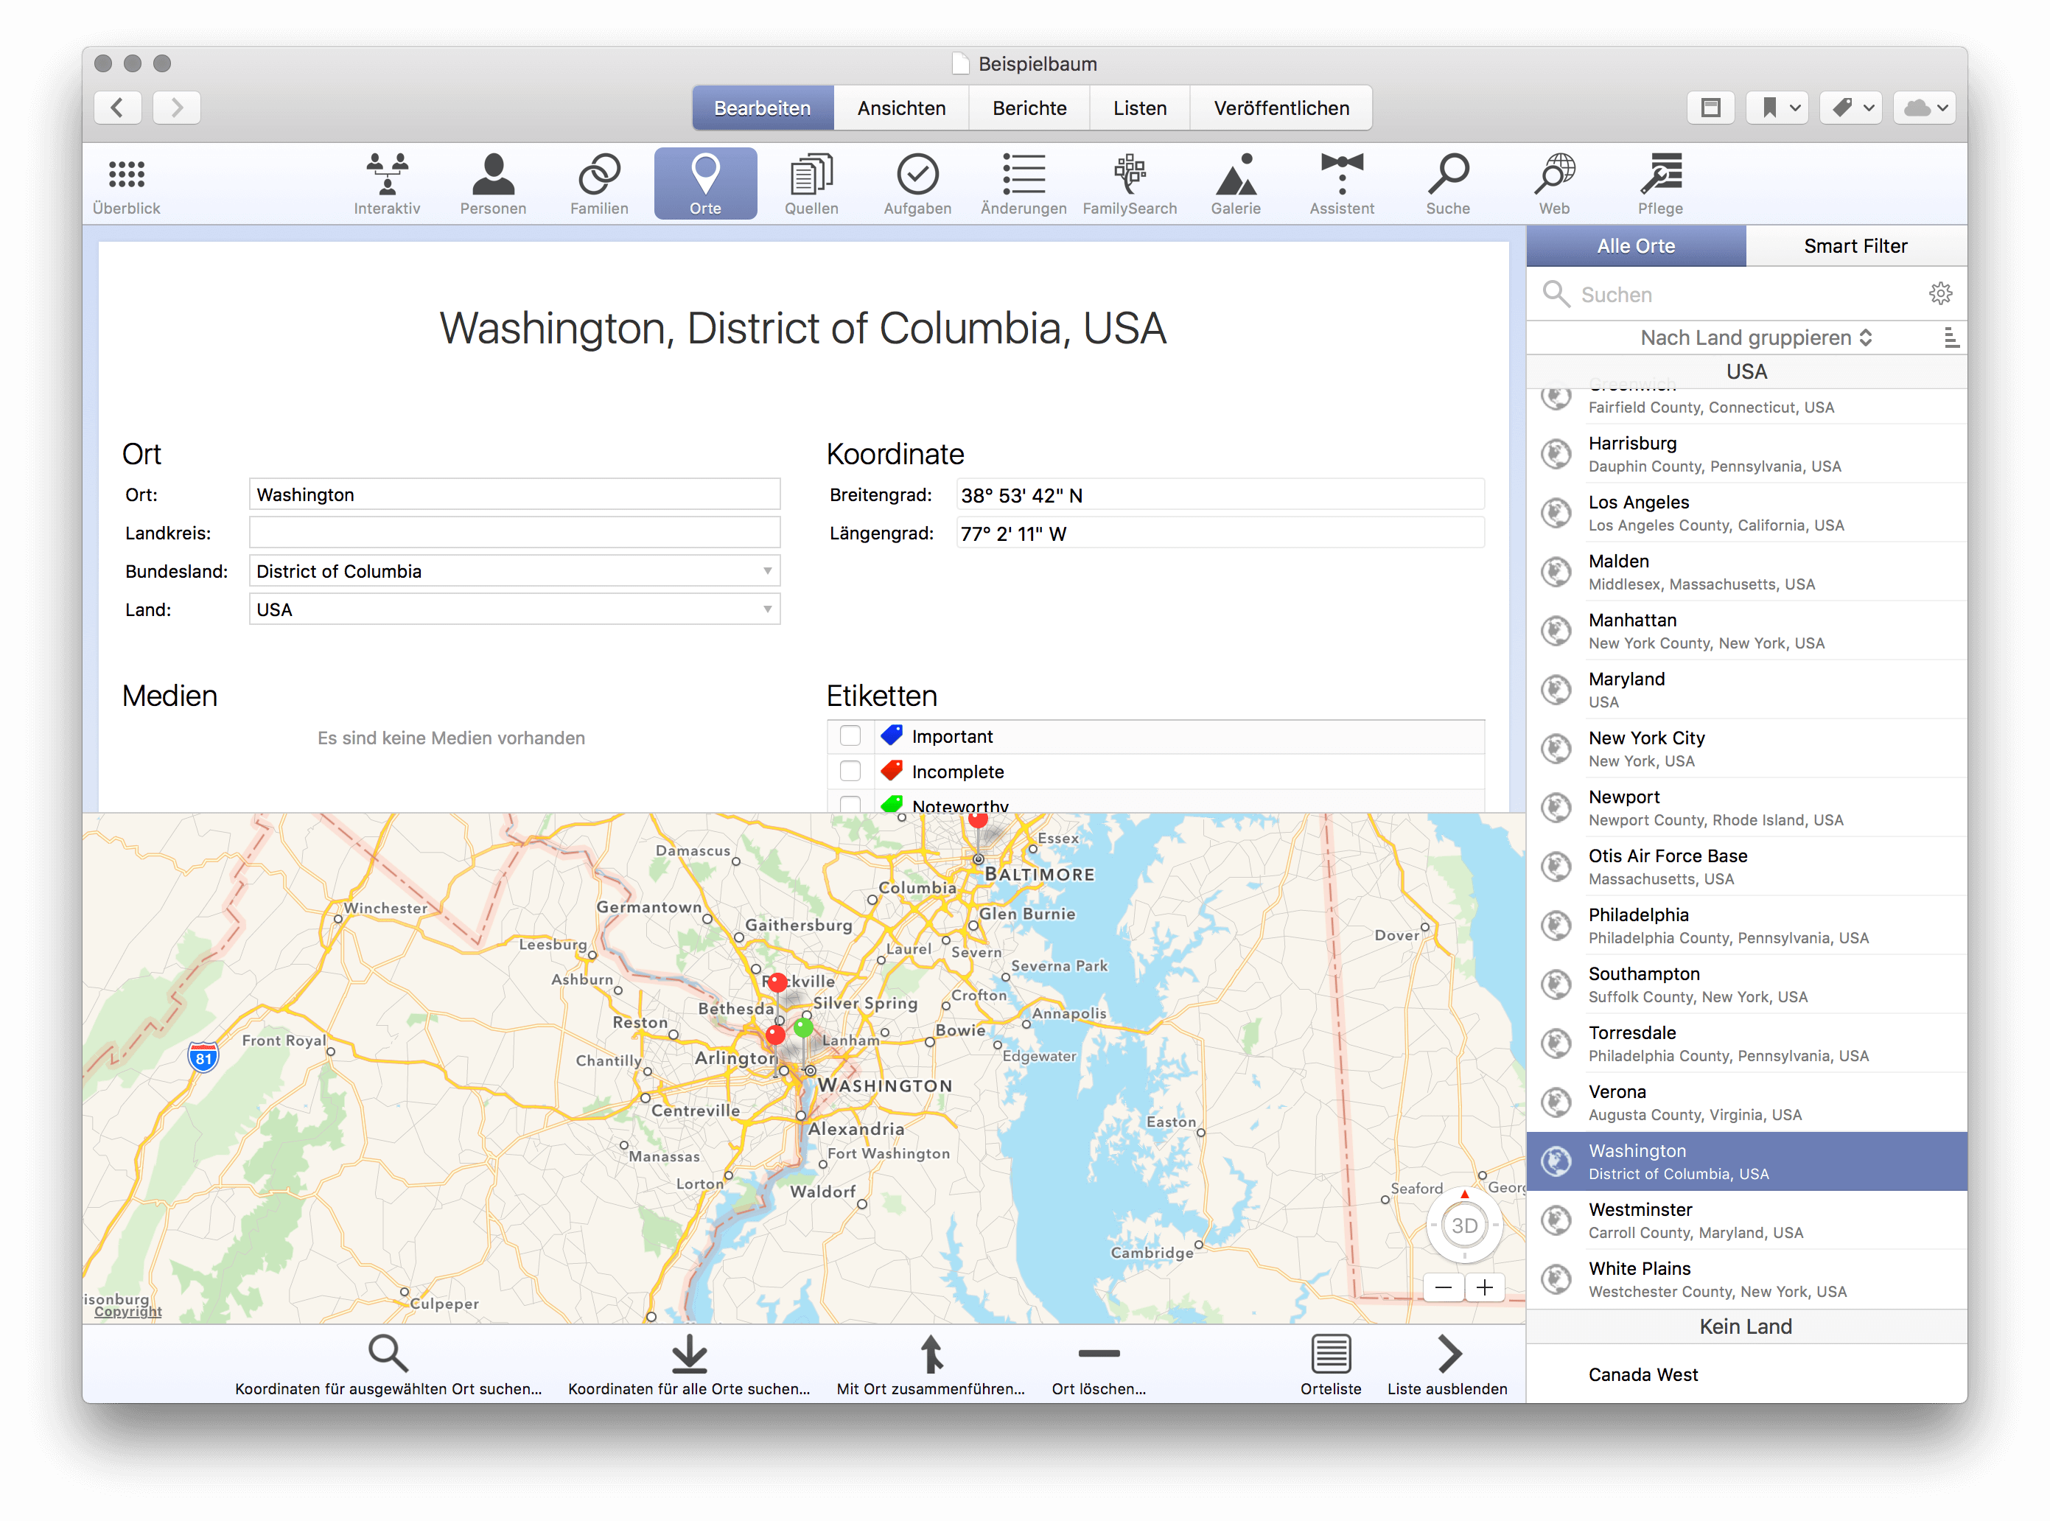The height and width of the screenshot is (1521, 2050).
Task: Open place search settings gear
Action: [1940, 294]
